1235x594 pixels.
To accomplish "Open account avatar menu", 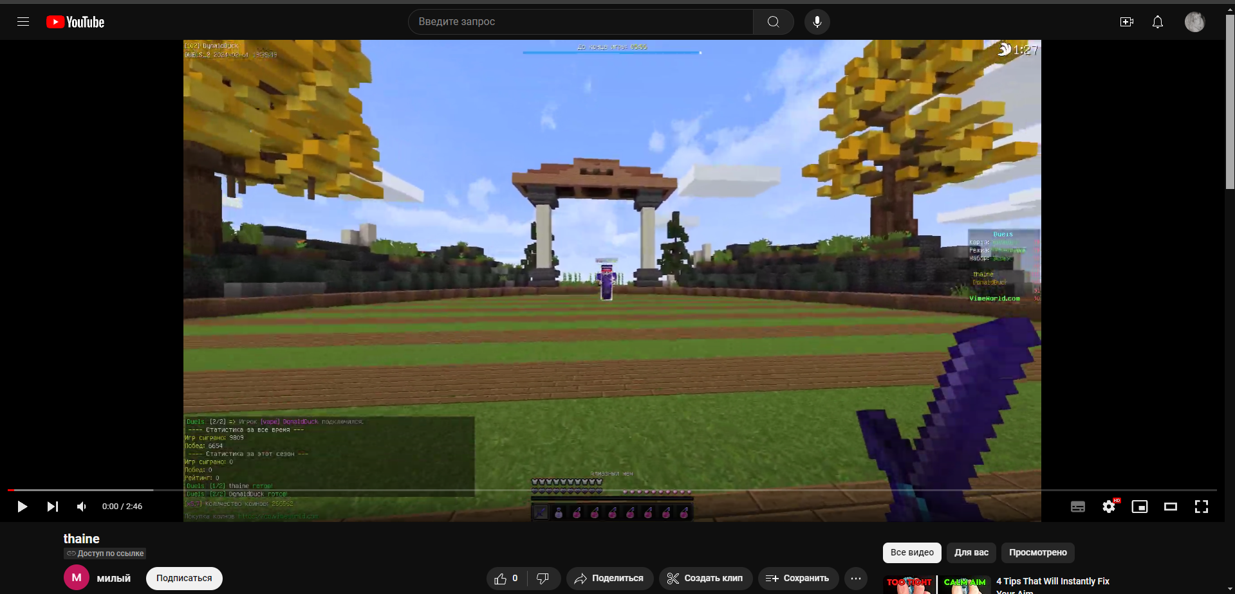I will click(x=1195, y=22).
